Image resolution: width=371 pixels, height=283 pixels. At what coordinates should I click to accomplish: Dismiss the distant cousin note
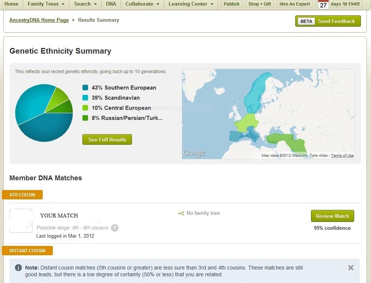pyautogui.click(x=351, y=268)
